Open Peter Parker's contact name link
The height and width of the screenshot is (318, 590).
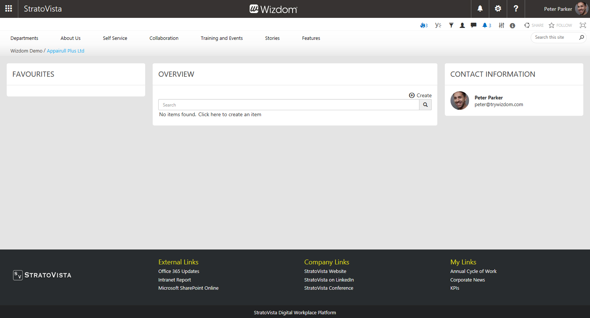(x=488, y=98)
